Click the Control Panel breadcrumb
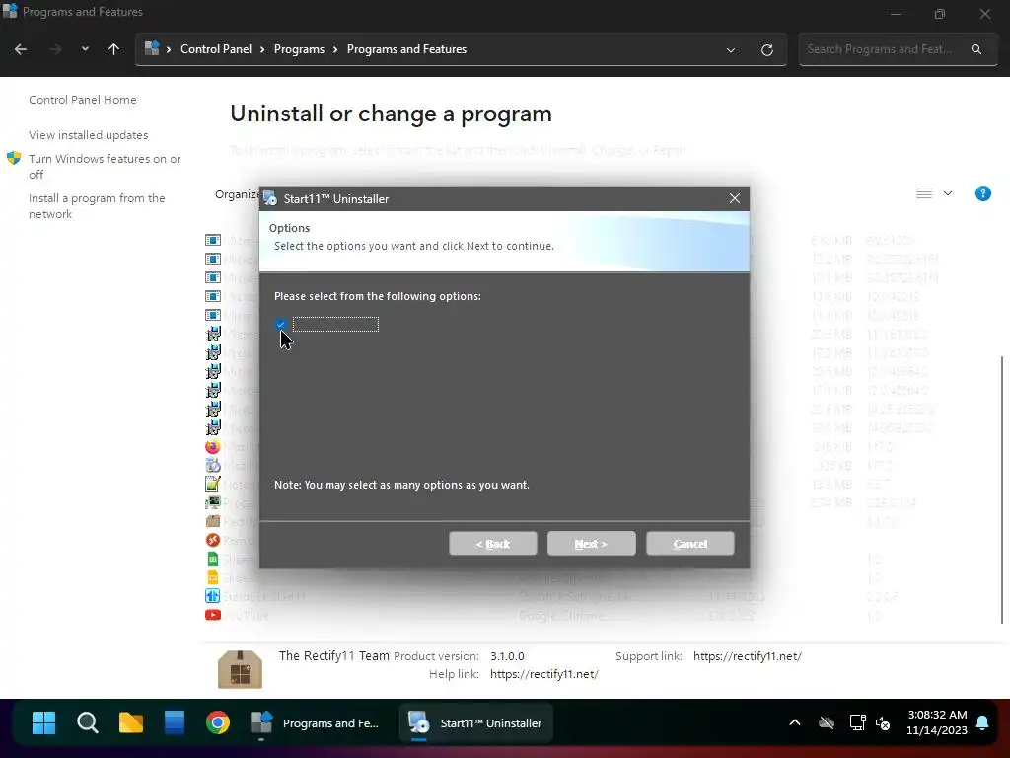Viewport: 1010px width, 758px height. 216,49
